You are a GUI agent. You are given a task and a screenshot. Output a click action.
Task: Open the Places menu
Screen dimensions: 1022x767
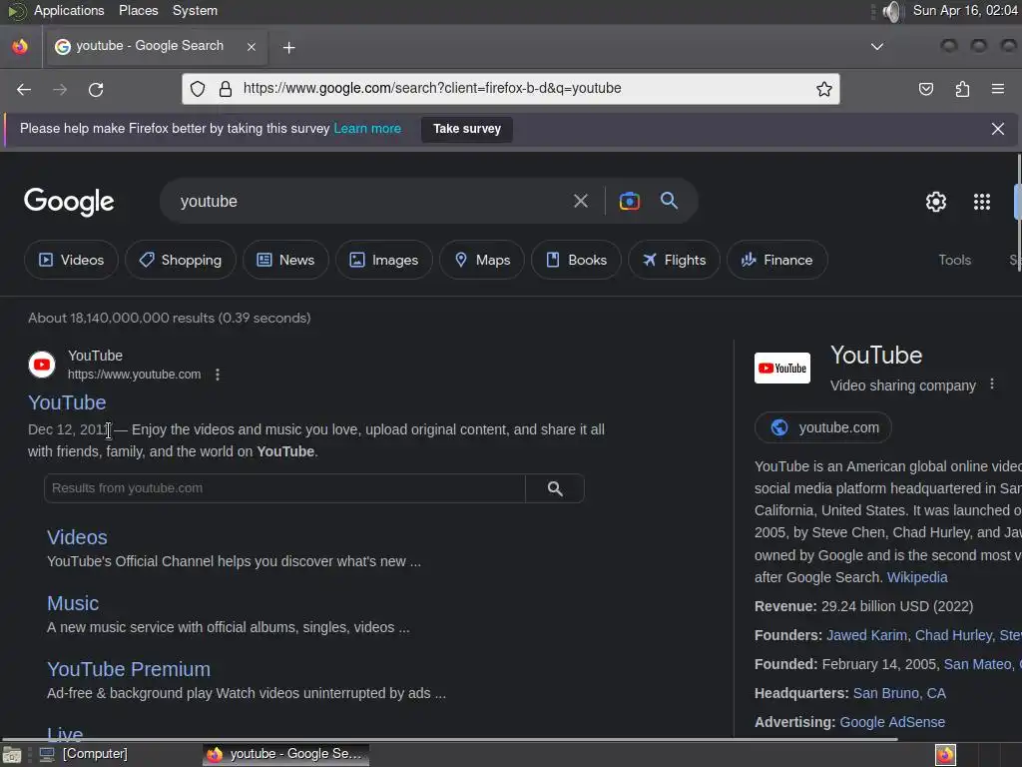click(138, 11)
